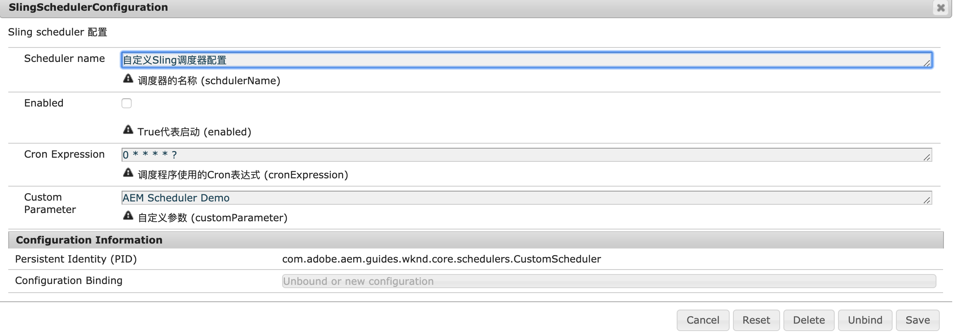953x336 pixels.
Task: Click the Persistent Identity PID value text
Action: click(441, 259)
